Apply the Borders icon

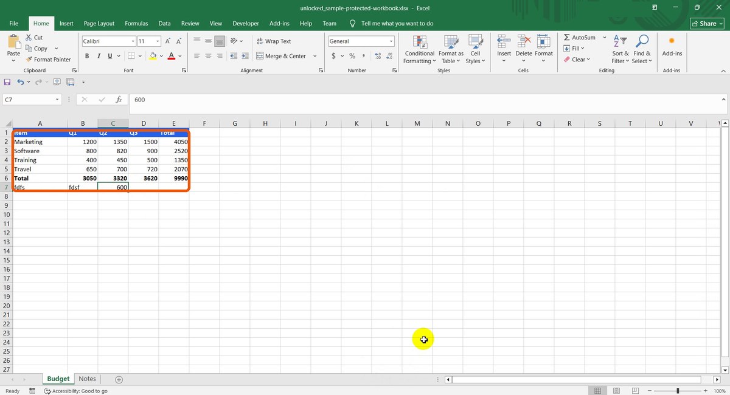[x=131, y=56]
